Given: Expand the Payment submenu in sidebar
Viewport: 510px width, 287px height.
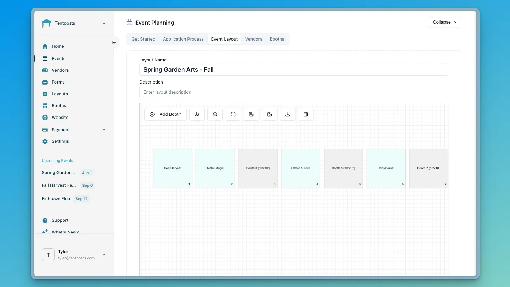Looking at the screenshot, I should point(104,130).
